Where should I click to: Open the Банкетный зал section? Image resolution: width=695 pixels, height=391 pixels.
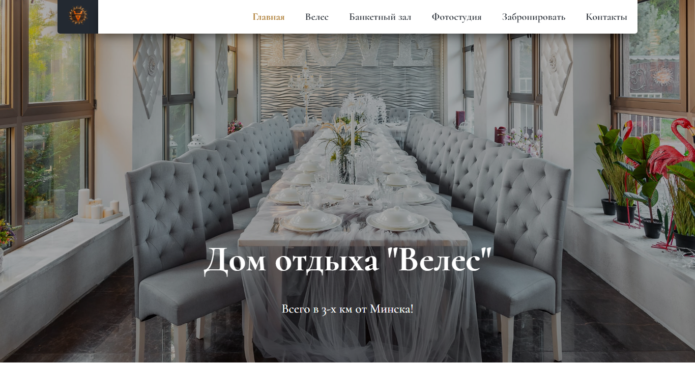click(x=380, y=17)
